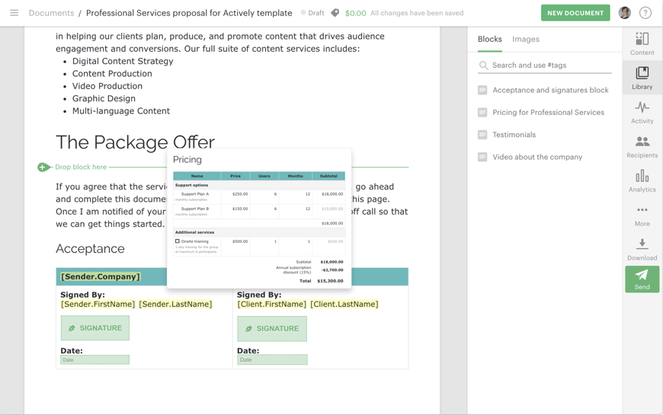
Task: Click the help question mark icon
Action: (x=645, y=13)
